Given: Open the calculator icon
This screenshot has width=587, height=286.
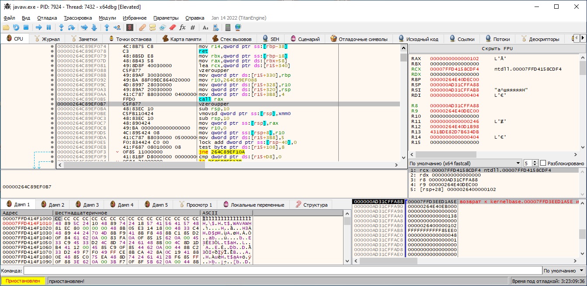Looking at the screenshot, I should [228, 27].
